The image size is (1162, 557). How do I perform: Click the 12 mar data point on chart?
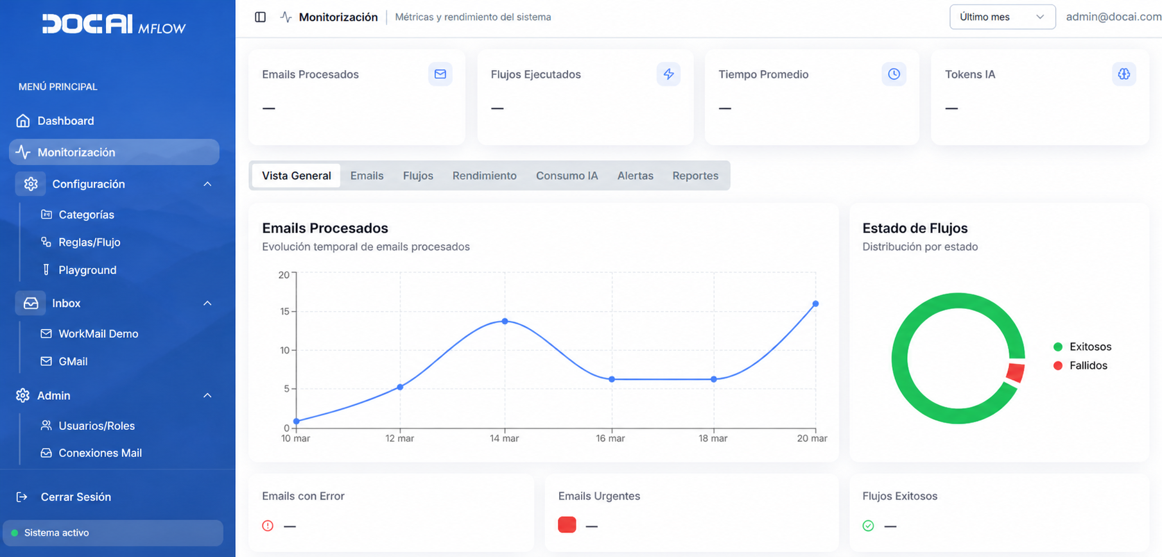[400, 387]
